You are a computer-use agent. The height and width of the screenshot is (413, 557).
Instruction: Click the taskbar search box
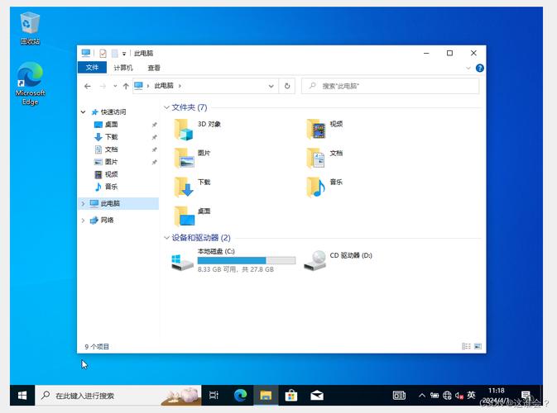(118, 396)
